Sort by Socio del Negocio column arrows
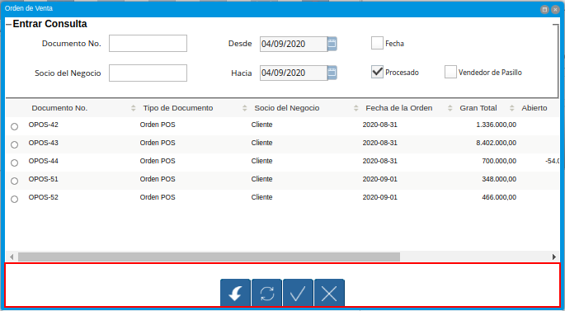Screen dimensions: 565x311 point(356,108)
